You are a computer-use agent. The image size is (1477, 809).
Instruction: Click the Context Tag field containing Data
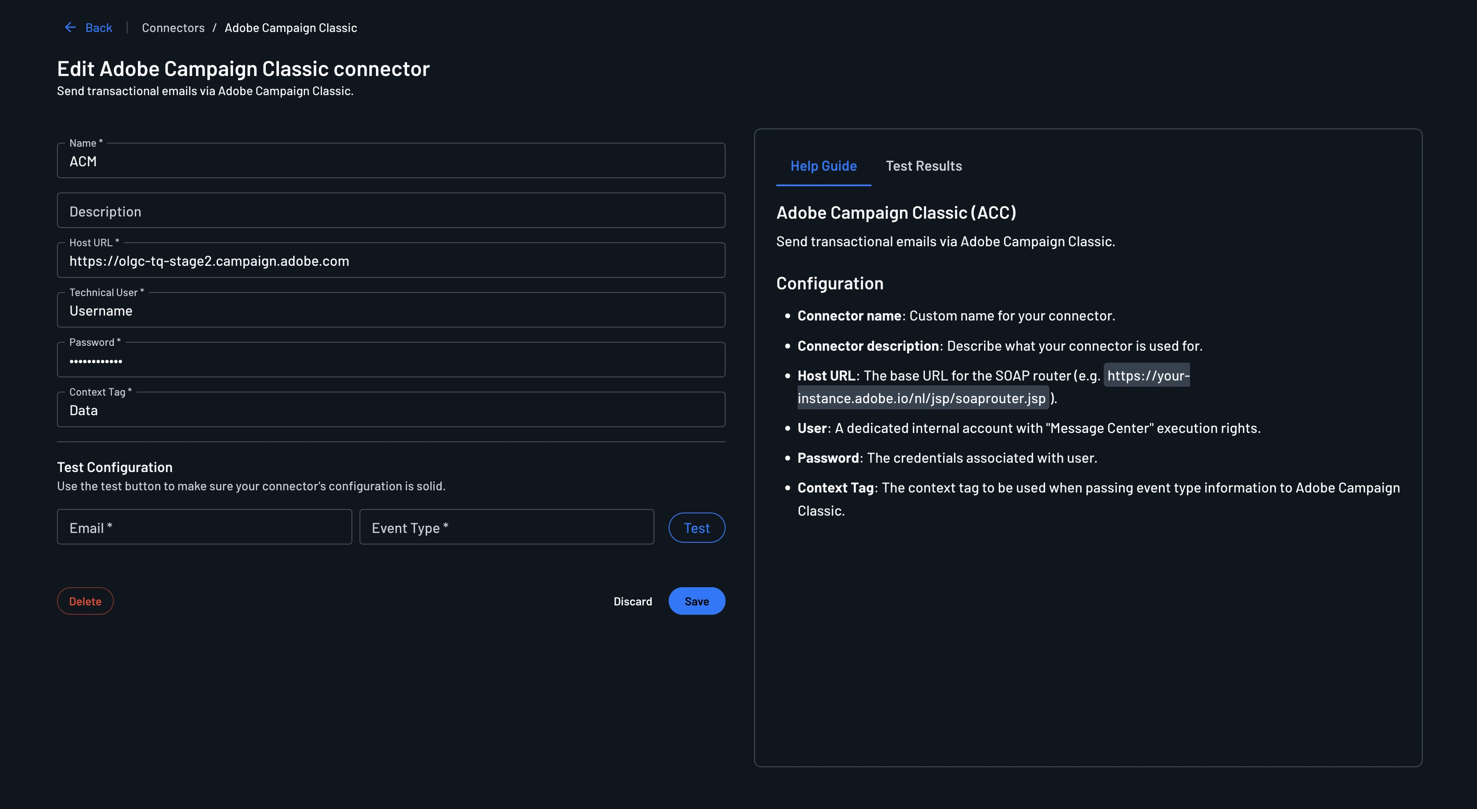coord(391,410)
